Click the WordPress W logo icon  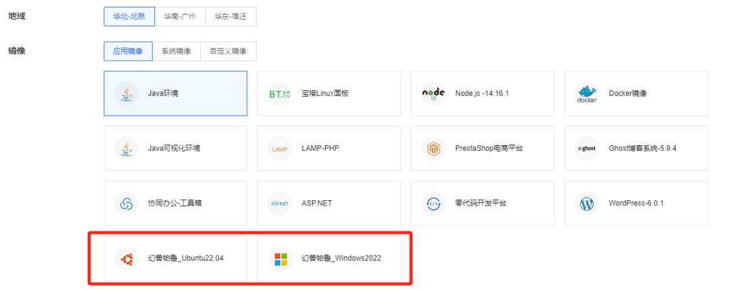(587, 203)
